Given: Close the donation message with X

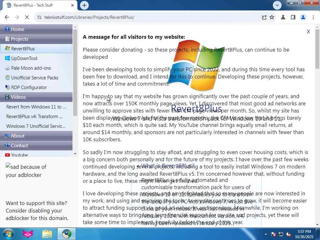Looking at the screenshot, I should click(x=308, y=32).
